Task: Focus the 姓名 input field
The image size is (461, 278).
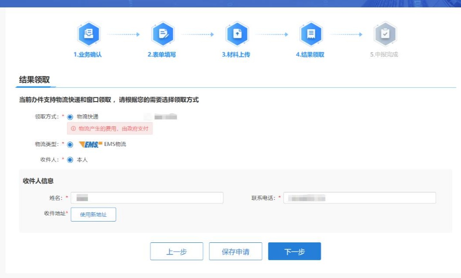Action: pyautogui.click(x=147, y=198)
